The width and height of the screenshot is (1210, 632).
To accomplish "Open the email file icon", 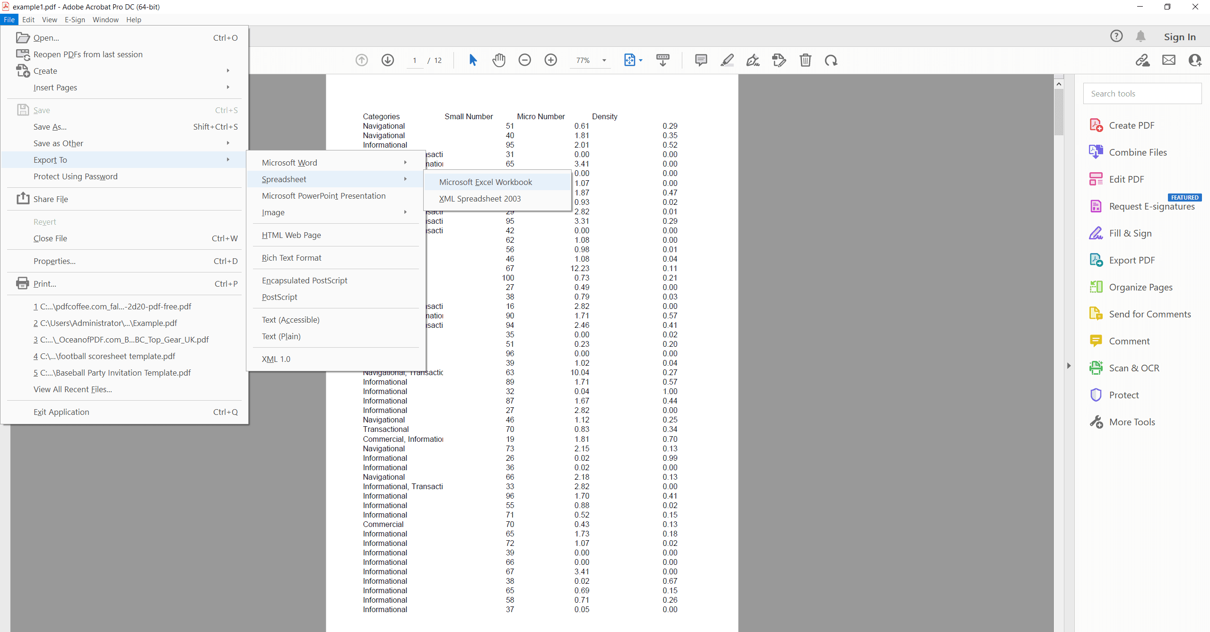I will click(1168, 60).
